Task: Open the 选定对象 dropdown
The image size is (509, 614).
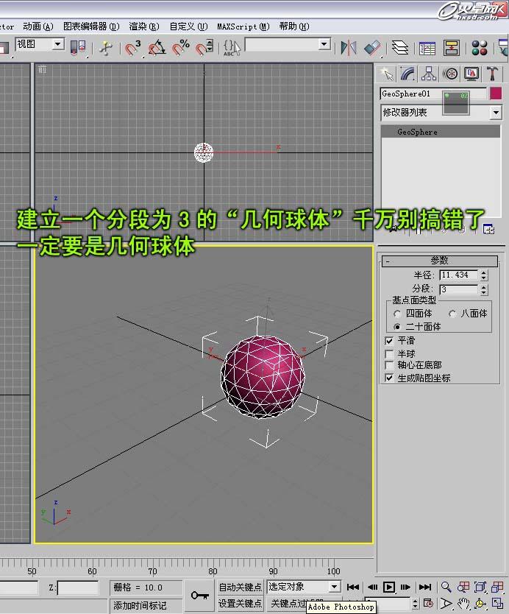Action: [x=335, y=587]
